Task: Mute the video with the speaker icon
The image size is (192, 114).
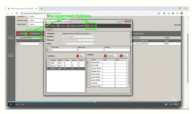Action: (x=166, y=104)
